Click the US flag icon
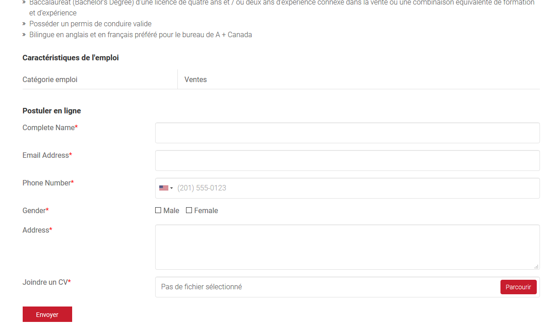Image resolution: width=559 pixels, height=326 pixels. 163,188
